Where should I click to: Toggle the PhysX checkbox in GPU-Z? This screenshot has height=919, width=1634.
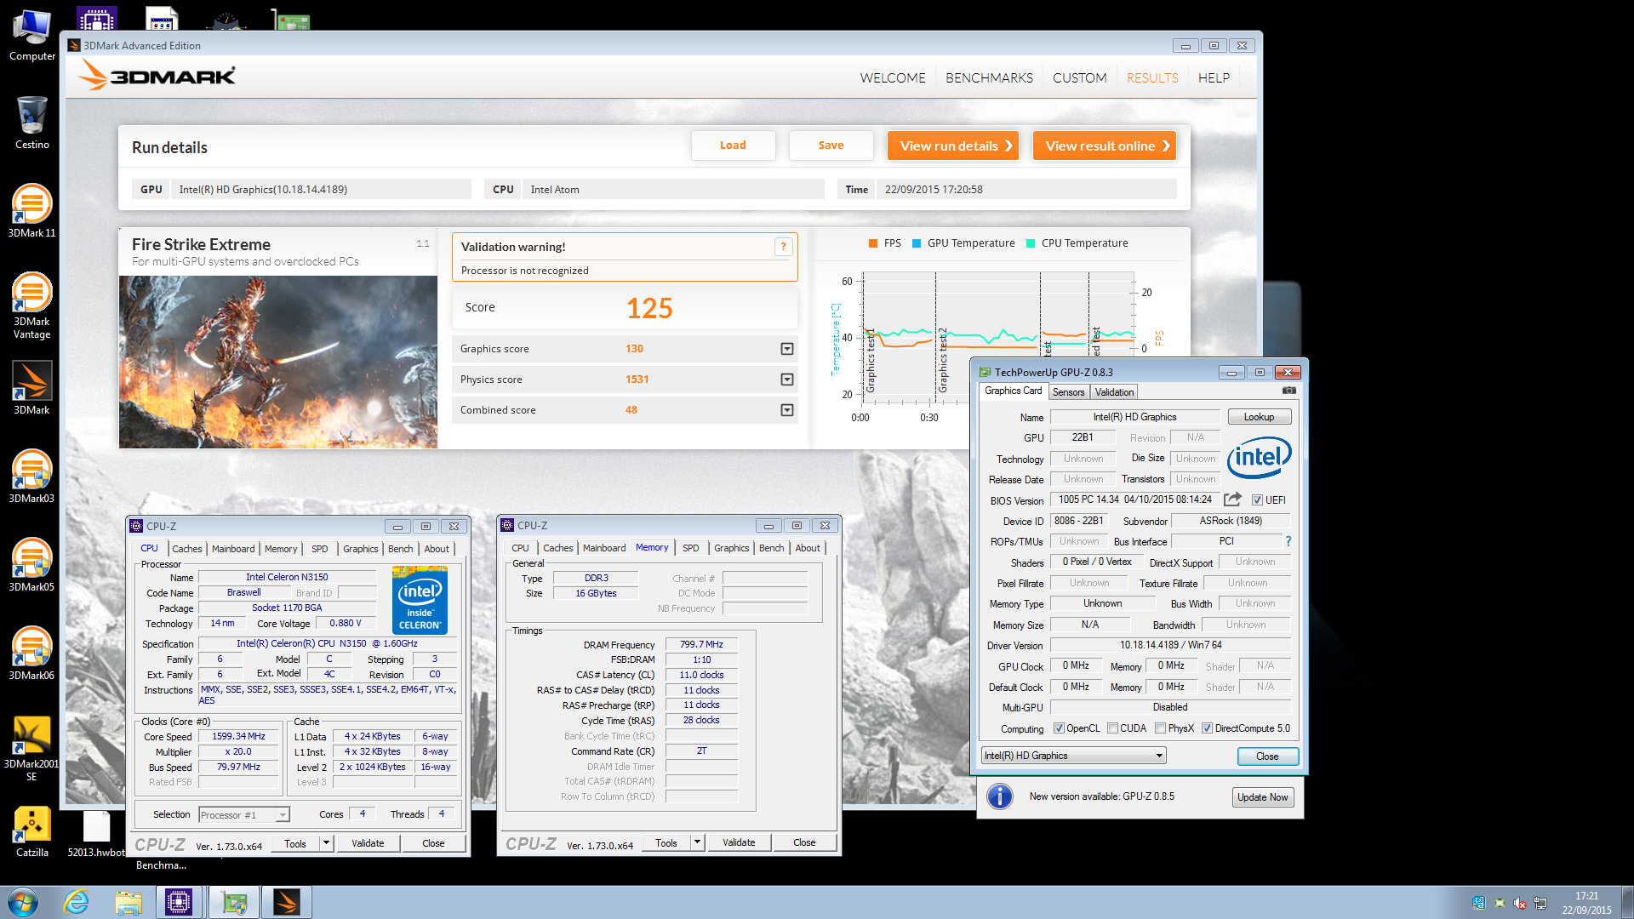(1160, 728)
